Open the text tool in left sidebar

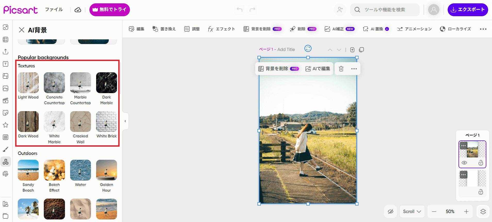pyautogui.click(x=5, y=64)
